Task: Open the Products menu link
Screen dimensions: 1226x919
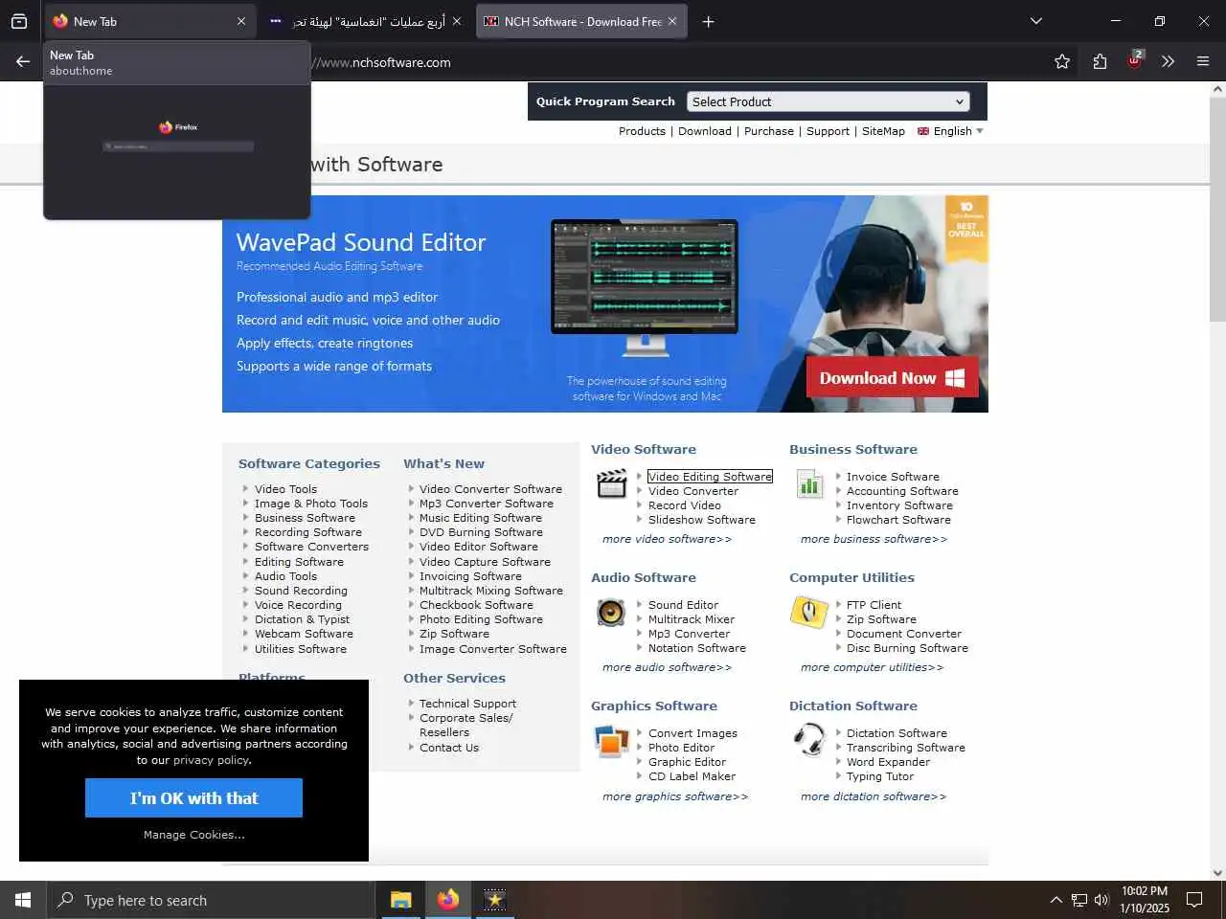Action: click(x=642, y=131)
